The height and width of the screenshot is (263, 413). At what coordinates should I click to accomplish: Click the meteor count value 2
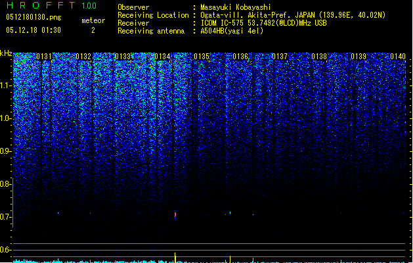point(93,30)
